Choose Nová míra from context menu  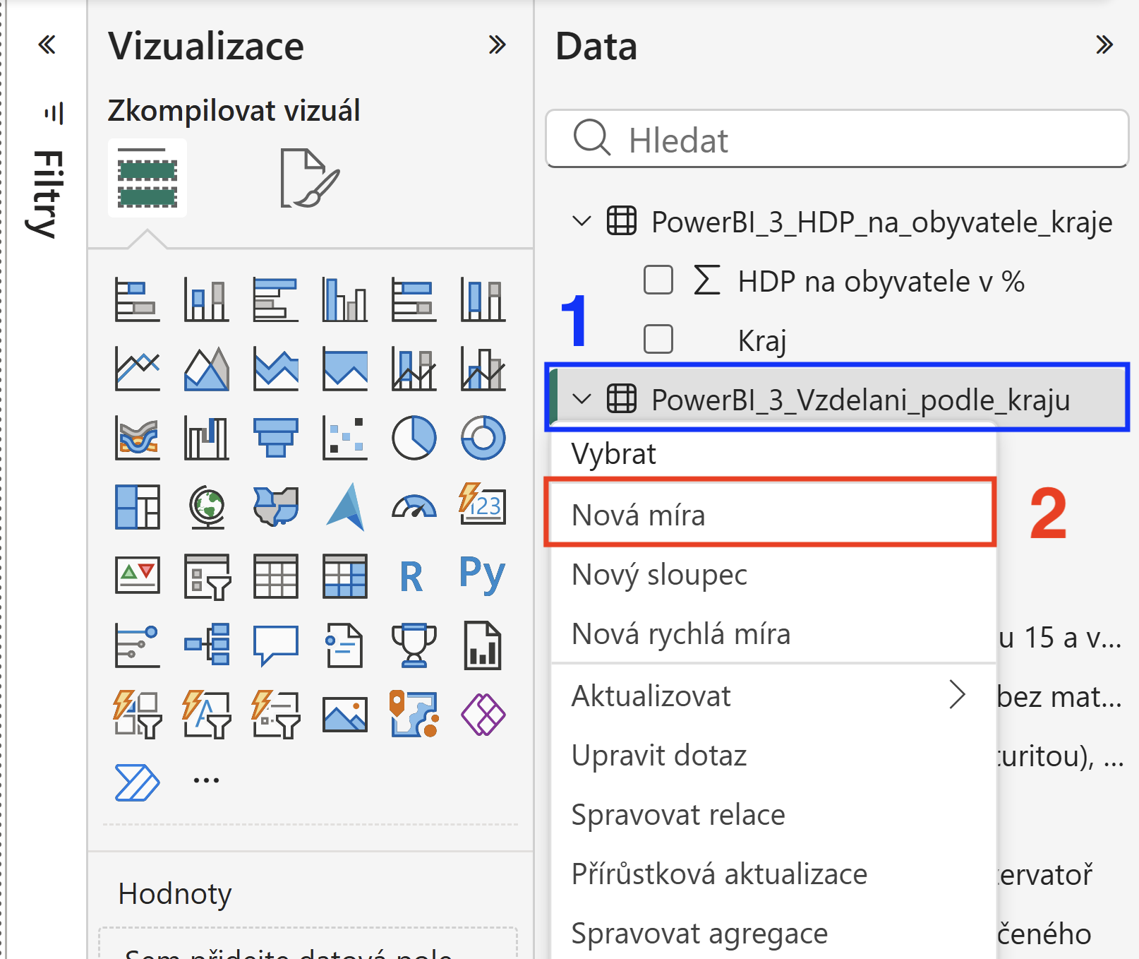(773, 515)
